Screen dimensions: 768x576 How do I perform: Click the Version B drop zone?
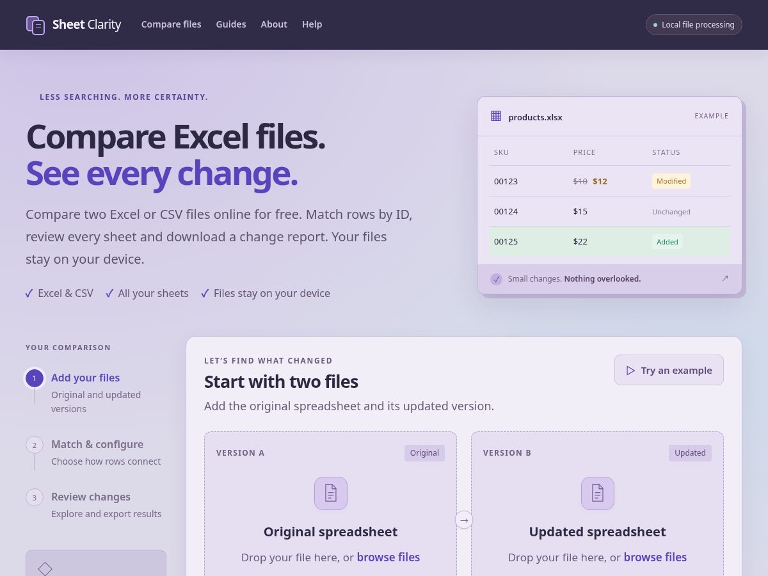click(x=597, y=504)
